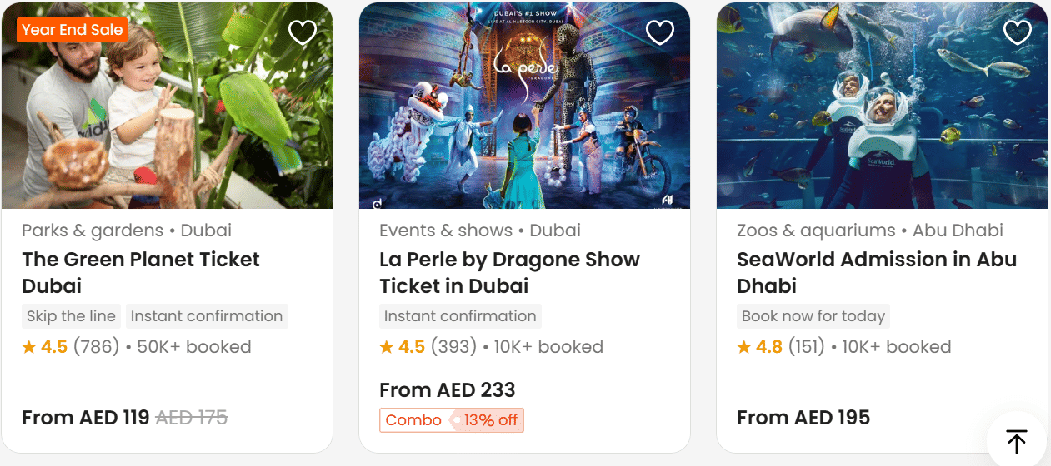
Task: Save SeaWorld Admission with heart icon
Action: click(x=1017, y=32)
